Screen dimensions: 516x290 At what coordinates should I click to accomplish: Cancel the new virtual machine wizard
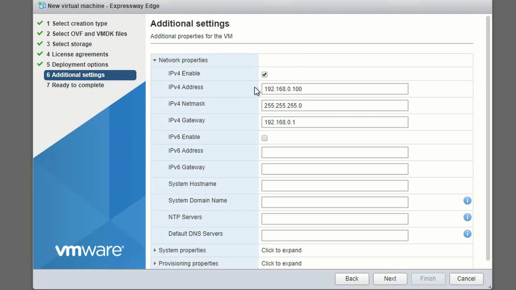point(466,279)
